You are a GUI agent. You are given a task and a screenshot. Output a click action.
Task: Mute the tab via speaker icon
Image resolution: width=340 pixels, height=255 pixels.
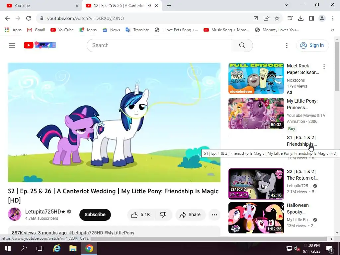149,6
